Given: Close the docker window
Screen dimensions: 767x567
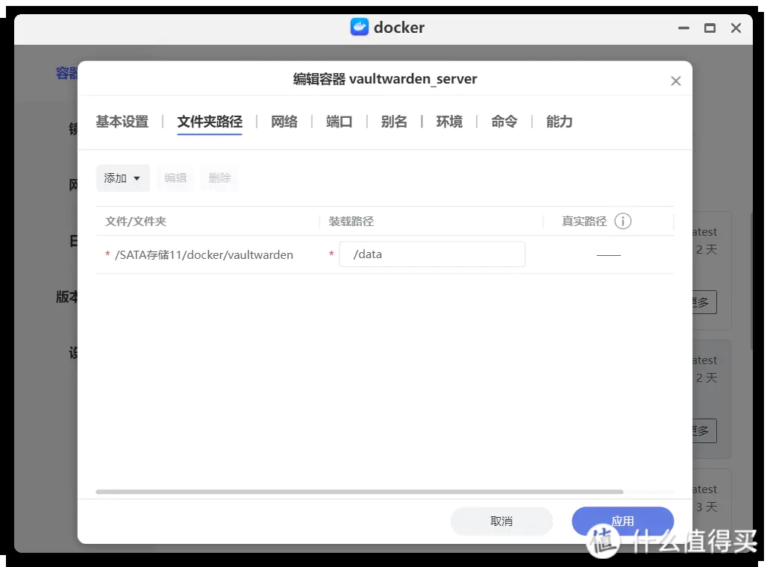Looking at the screenshot, I should click(736, 28).
